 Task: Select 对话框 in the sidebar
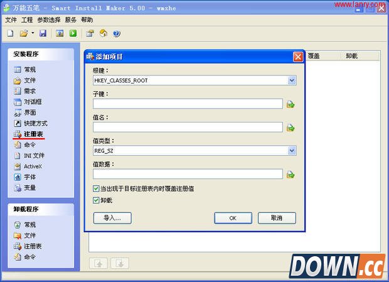(x=28, y=102)
